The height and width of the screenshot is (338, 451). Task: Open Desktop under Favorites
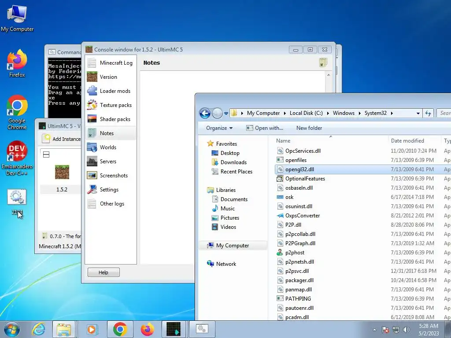225,153
